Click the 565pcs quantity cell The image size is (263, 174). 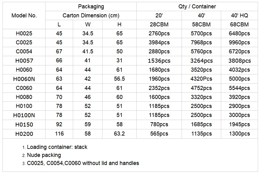point(159,134)
